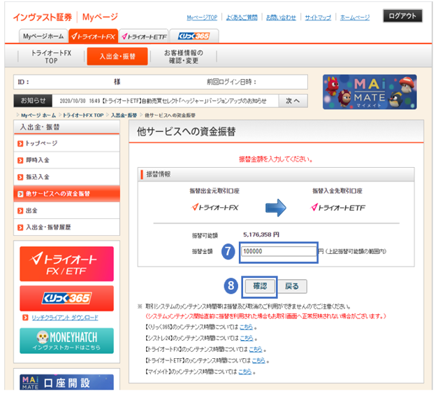The height and width of the screenshot is (396, 438).
Task: Open こちら link for くりっく365 maintenance
Action: (246, 327)
